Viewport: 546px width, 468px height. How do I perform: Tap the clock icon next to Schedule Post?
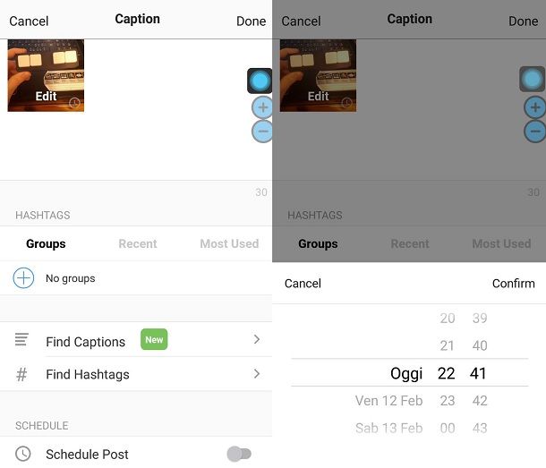[23, 454]
